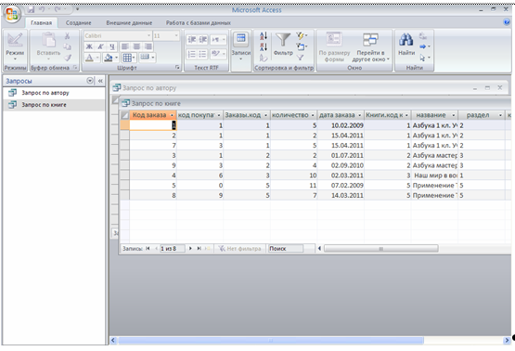Open the Внешние данные ribbon tab

(129, 22)
